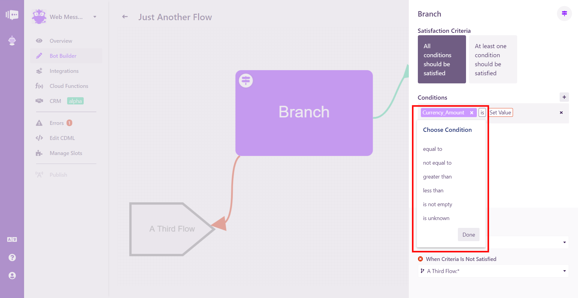
Task: Select At least one condition option
Action: click(493, 59)
